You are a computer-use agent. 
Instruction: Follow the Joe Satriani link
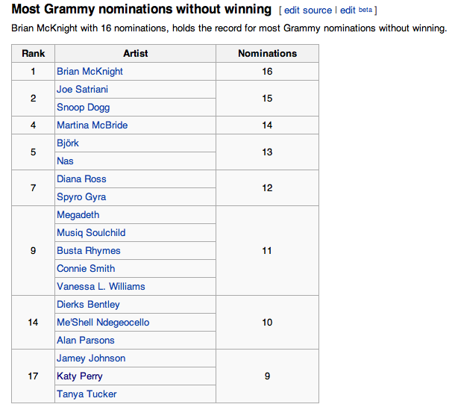(82, 89)
